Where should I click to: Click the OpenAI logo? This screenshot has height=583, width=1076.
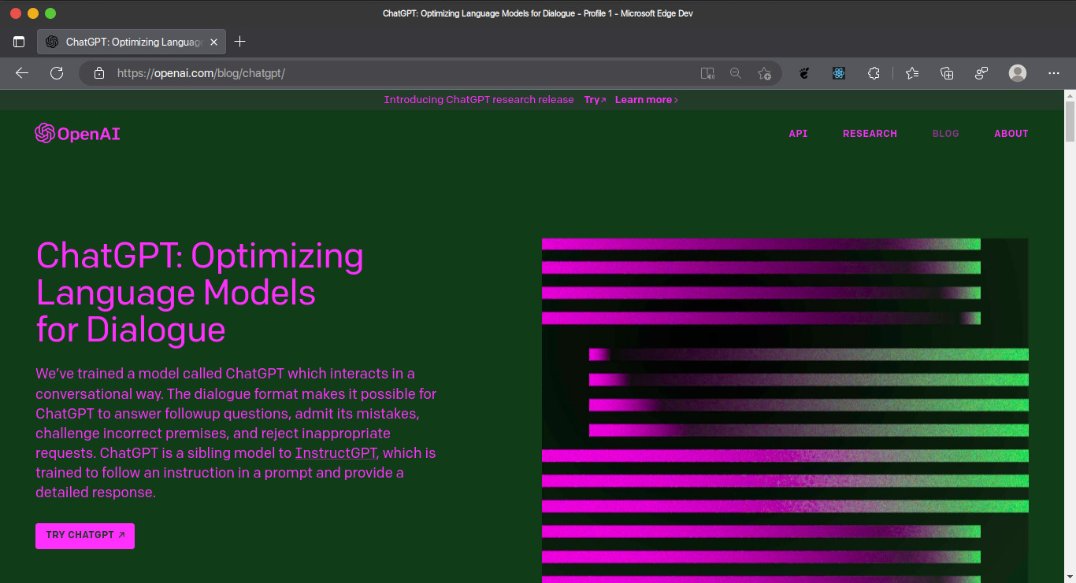coord(77,134)
